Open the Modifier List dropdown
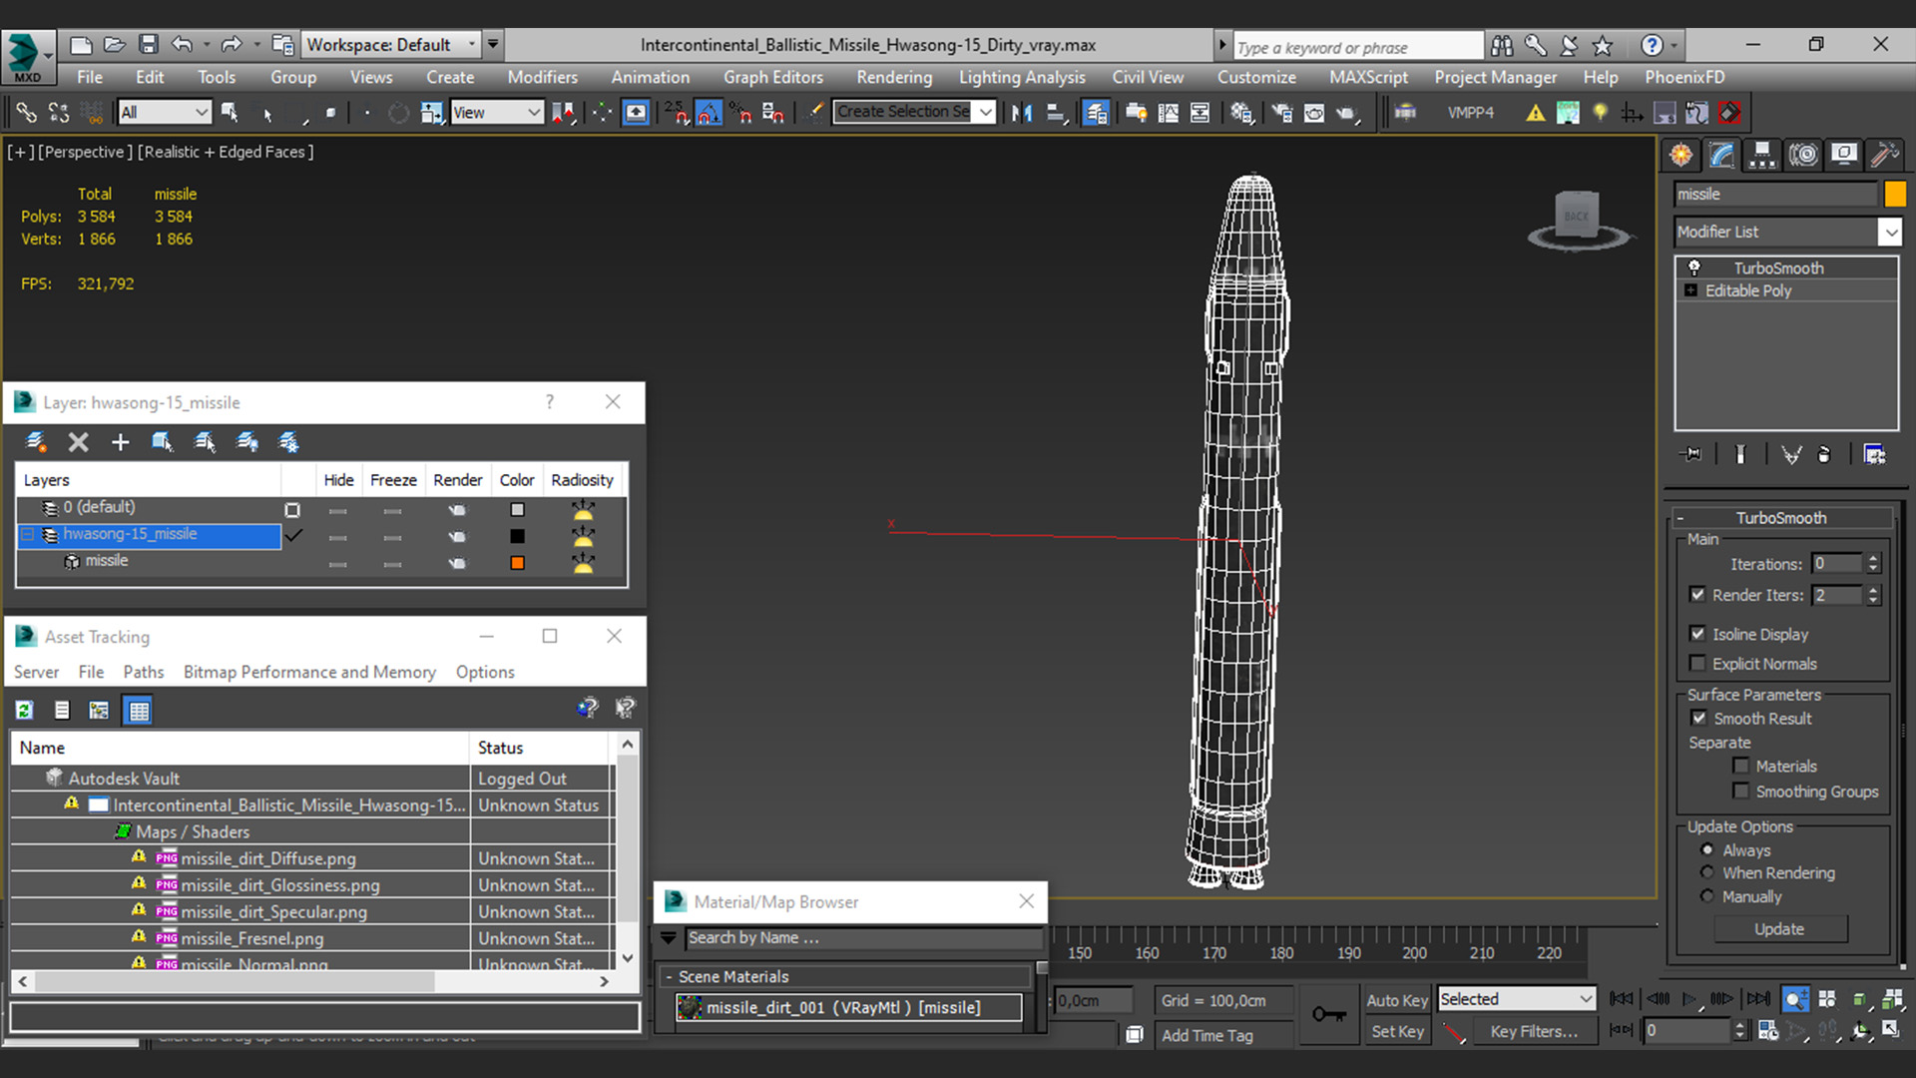 tap(1788, 232)
